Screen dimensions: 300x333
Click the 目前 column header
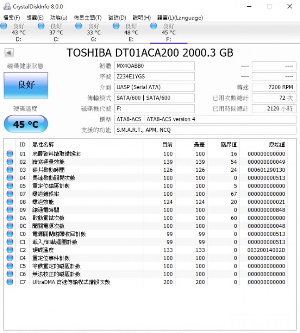(159, 145)
